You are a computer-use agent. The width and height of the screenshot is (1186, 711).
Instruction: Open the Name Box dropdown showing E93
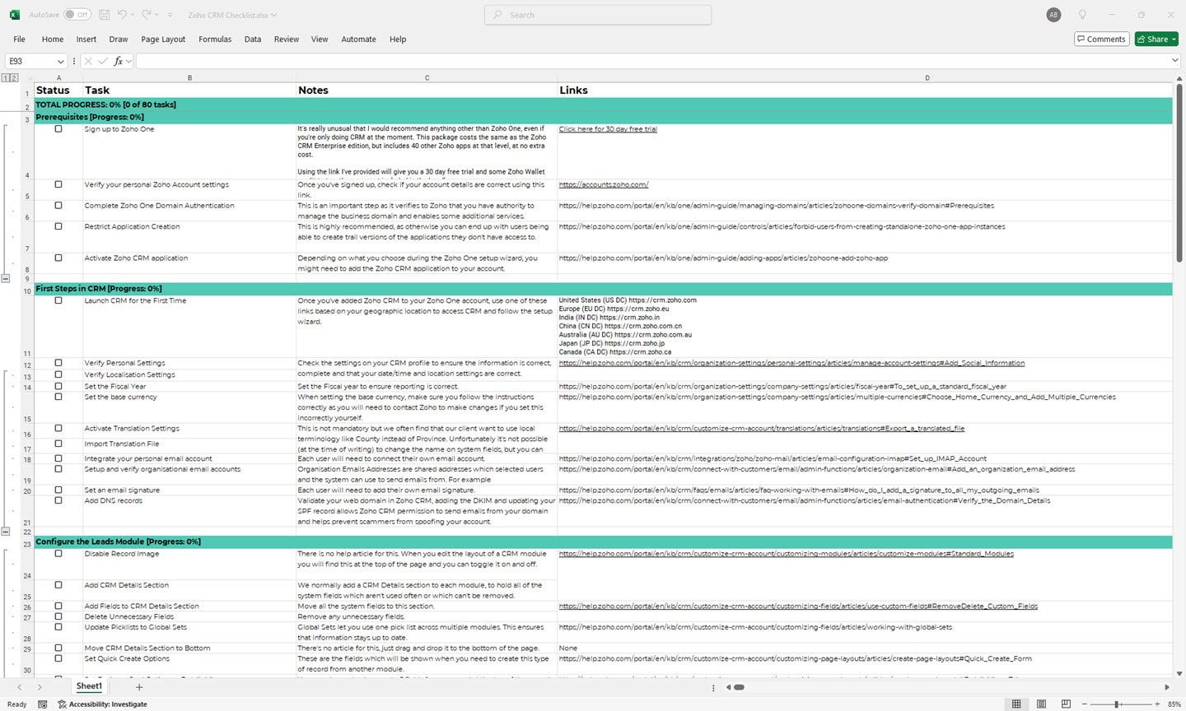(62, 60)
